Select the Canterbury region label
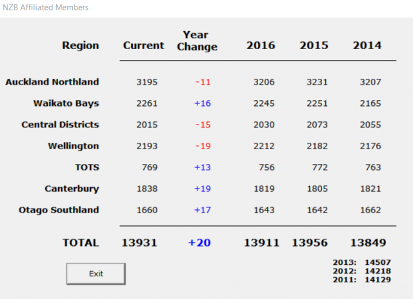 (x=72, y=189)
